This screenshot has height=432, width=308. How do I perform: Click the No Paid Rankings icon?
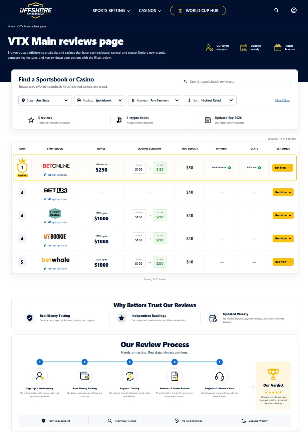[x=177, y=421]
